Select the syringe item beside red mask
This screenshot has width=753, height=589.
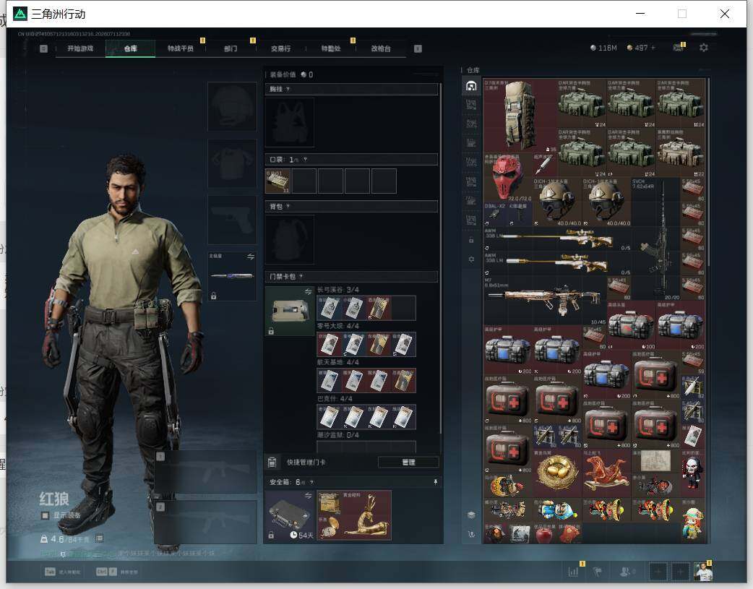click(x=545, y=165)
